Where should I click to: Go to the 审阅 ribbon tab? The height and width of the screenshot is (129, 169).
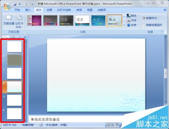click(79, 10)
